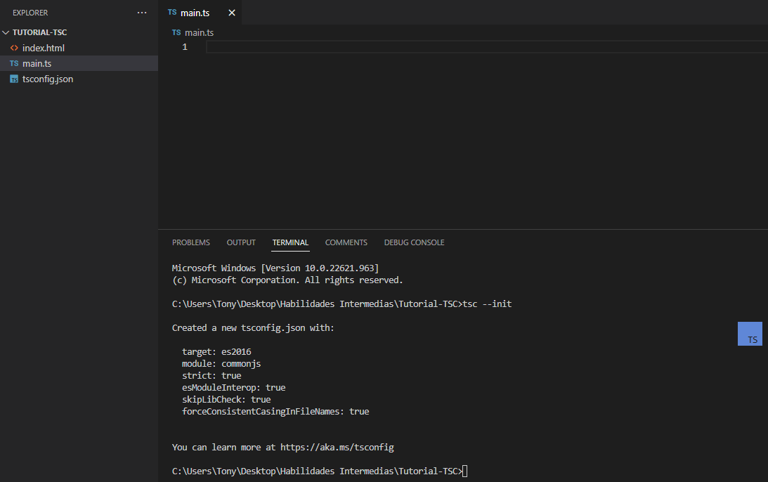Open the aka.ms/tsconfig link in terminal

337,447
